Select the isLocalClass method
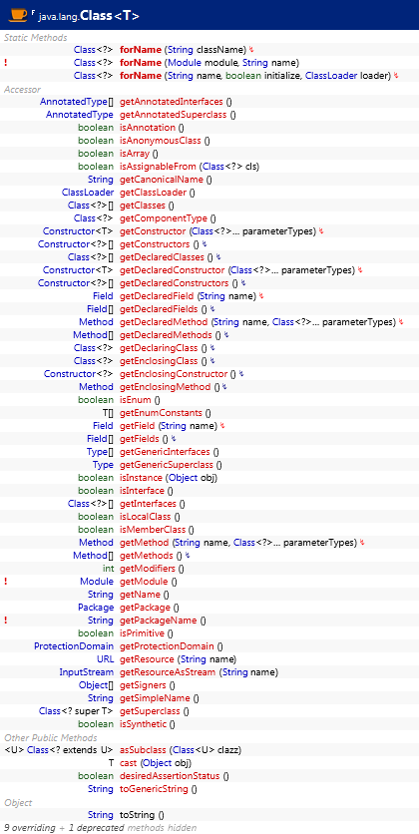 point(146,517)
